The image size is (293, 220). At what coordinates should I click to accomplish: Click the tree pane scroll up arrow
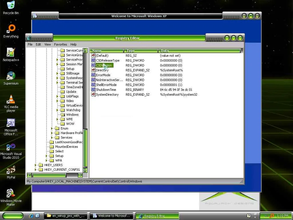point(85,50)
